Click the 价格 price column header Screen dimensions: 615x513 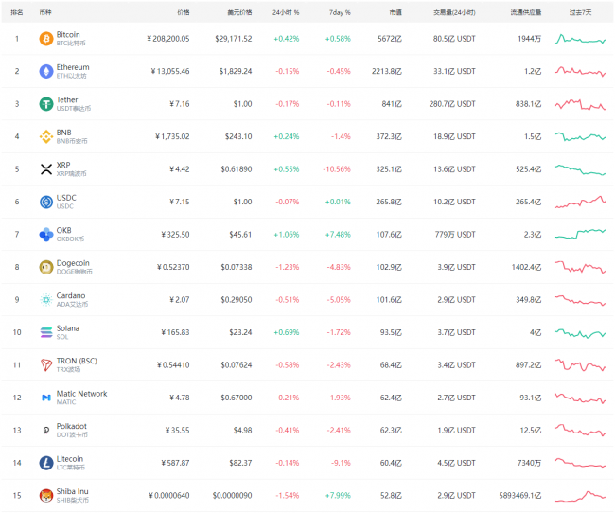click(x=184, y=12)
